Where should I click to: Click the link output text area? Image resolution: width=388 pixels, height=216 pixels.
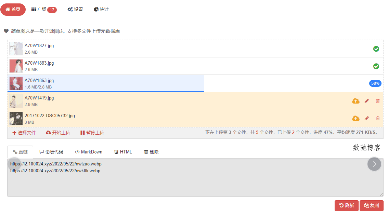coord(195,178)
